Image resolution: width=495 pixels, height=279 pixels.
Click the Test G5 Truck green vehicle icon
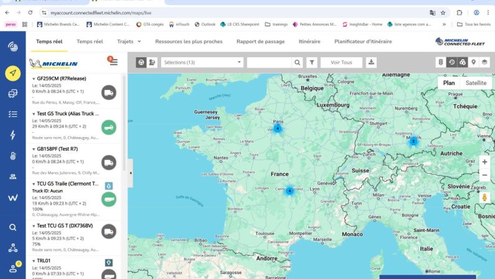click(109, 128)
